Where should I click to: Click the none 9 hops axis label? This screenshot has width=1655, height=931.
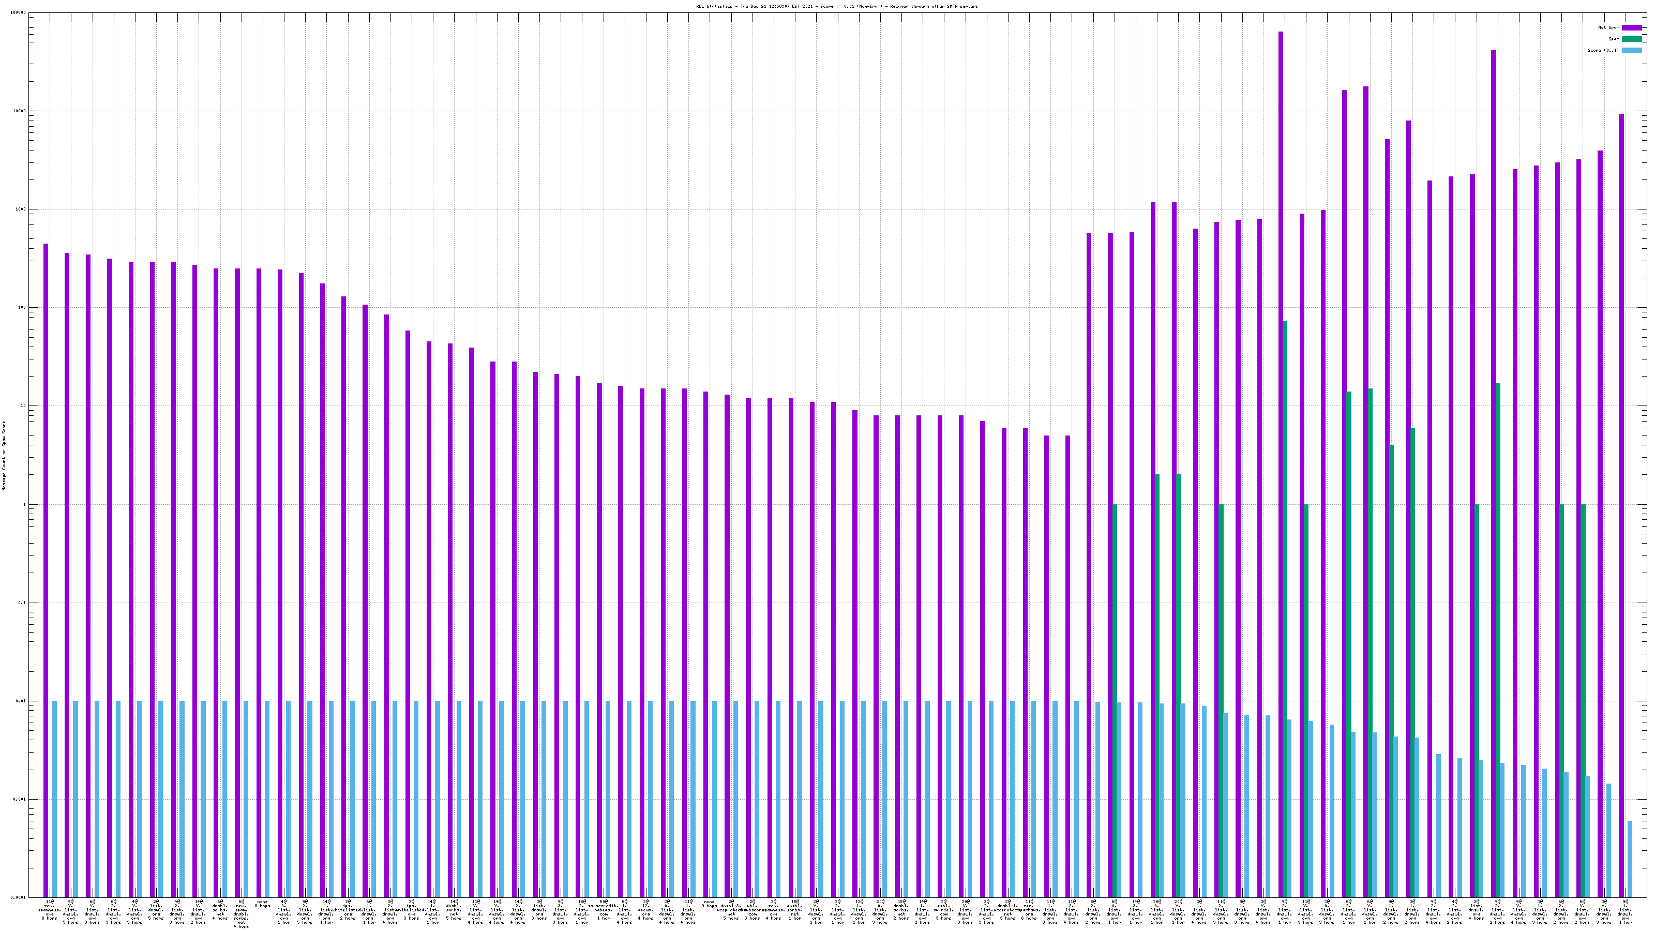tap(709, 904)
